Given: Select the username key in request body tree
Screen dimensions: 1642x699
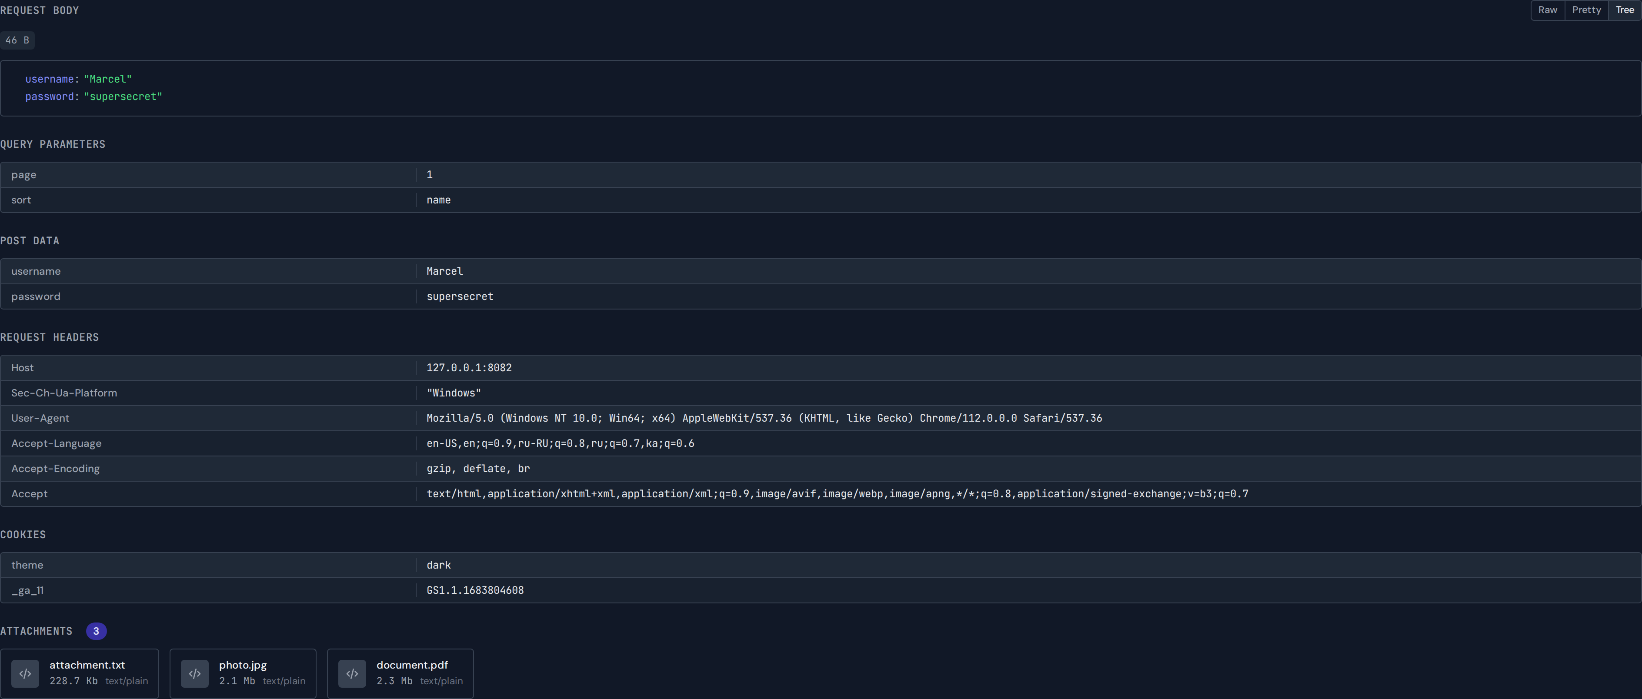Looking at the screenshot, I should click(49, 79).
